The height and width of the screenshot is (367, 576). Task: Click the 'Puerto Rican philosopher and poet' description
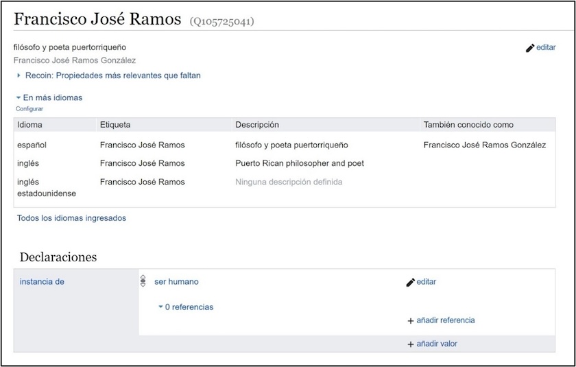tap(299, 163)
